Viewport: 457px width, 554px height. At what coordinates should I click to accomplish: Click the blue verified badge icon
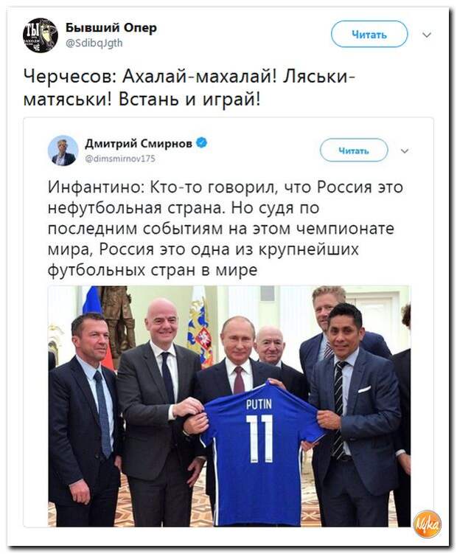pos(202,143)
